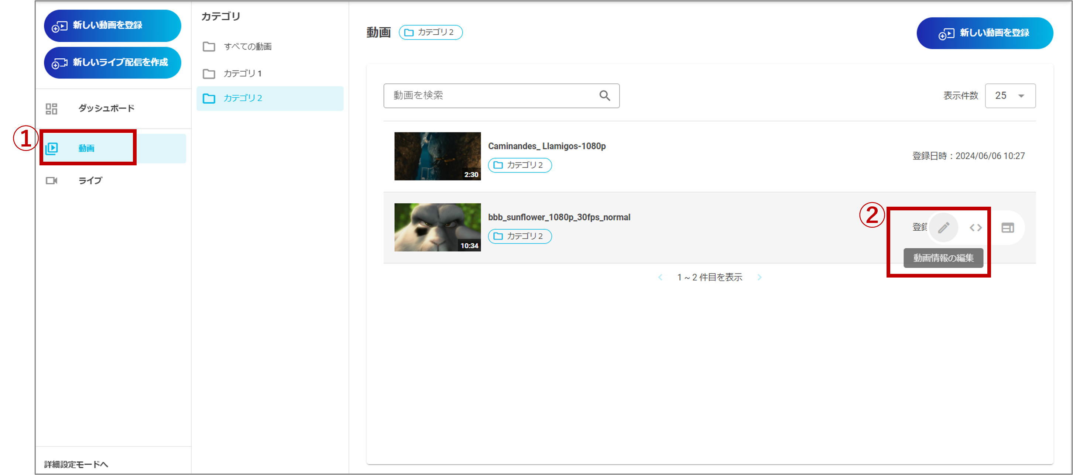The height and width of the screenshot is (475, 1073).
Task: Click the top-right 新しい動画を登録 button
Action: (985, 33)
